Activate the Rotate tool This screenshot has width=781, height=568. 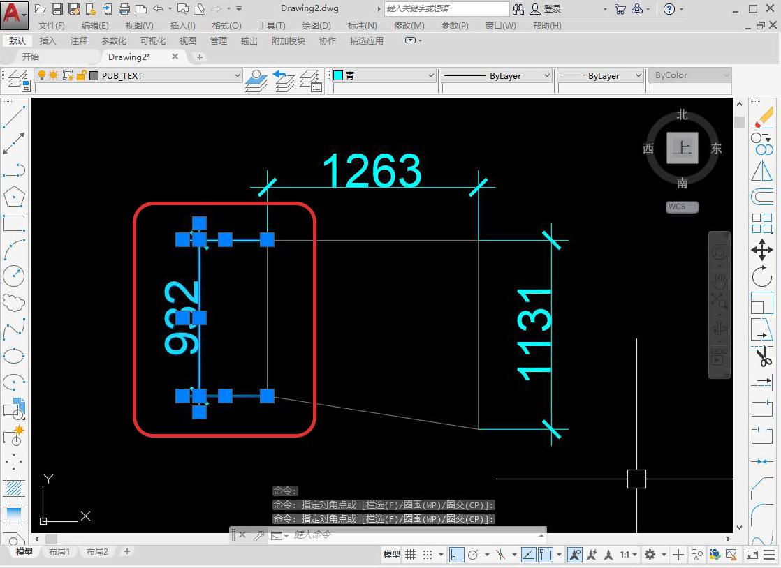(x=761, y=277)
